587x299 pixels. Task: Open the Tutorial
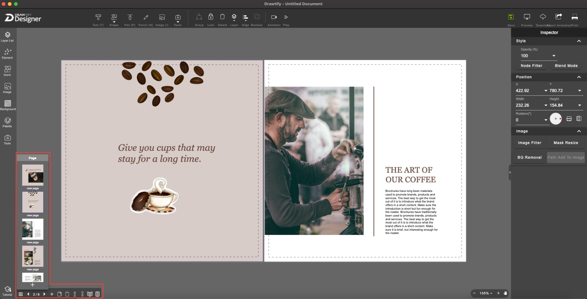(7, 291)
